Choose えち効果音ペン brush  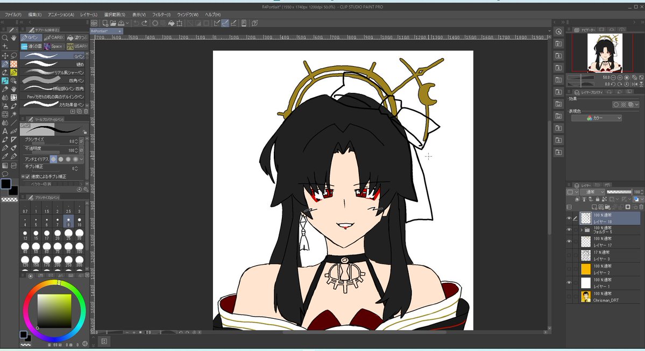click(53, 105)
